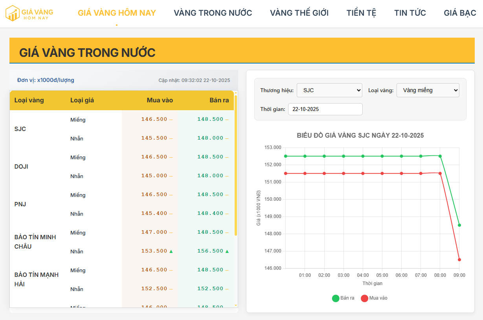Image resolution: width=483 pixels, height=320 pixels.
Task: Go to the Tiền Tệ page
Action: click(x=361, y=13)
